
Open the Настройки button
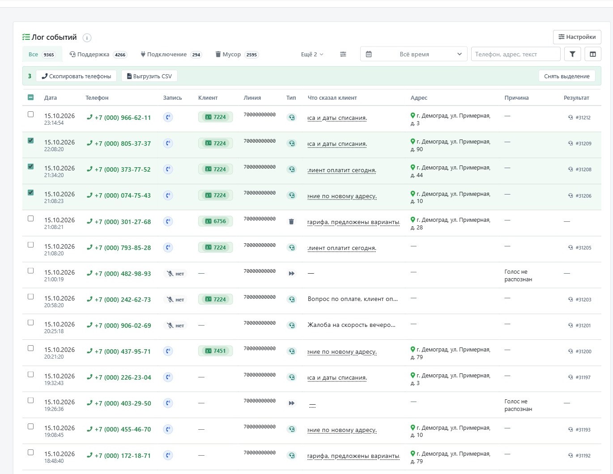point(577,37)
